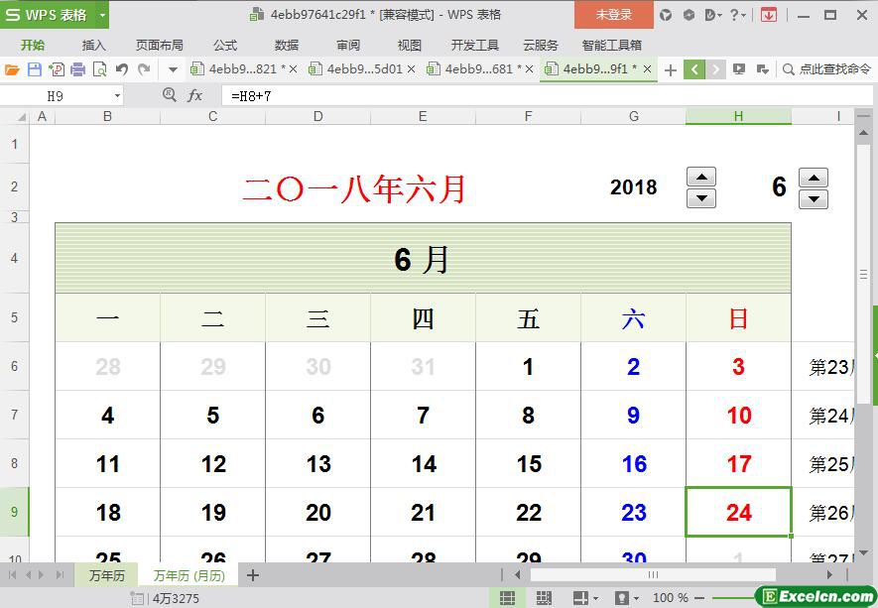Open the WPS 表格 application menu arrow
Image resolution: width=878 pixels, height=608 pixels.
pyautogui.click(x=102, y=15)
